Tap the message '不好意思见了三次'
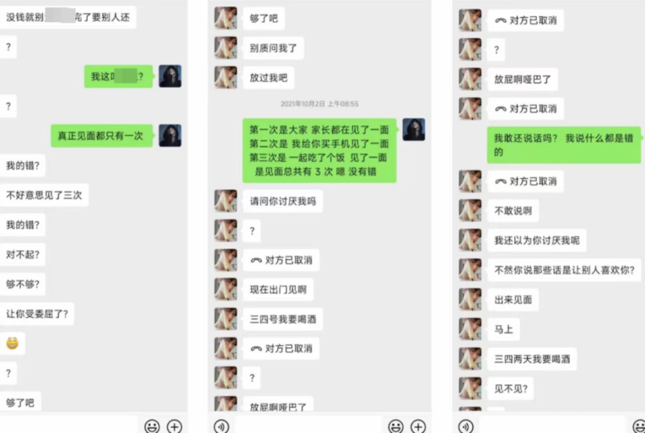The image size is (645, 433). click(44, 195)
